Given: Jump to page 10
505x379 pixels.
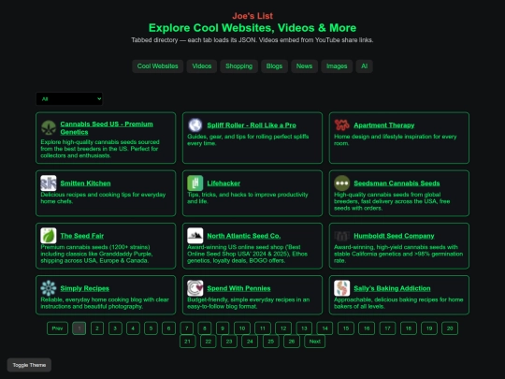Looking at the screenshot, I should [242, 328].
